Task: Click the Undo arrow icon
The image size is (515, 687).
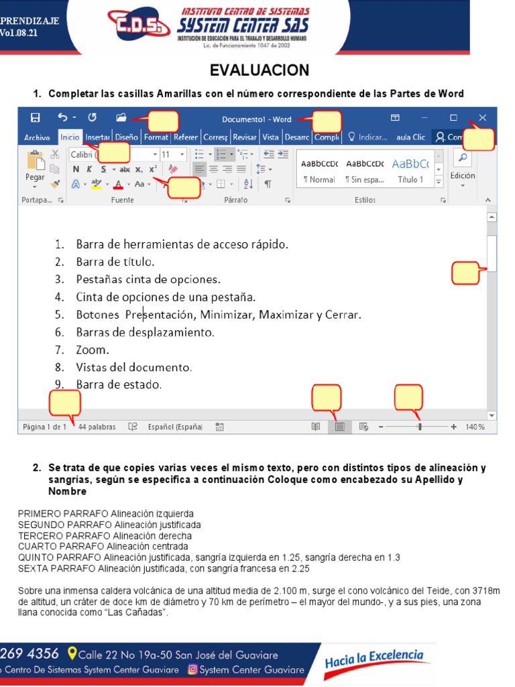Action: pyautogui.click(x=62, y=117)
